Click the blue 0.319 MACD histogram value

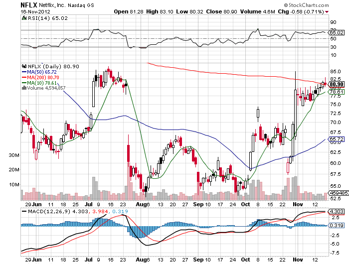tap(120, 212)
